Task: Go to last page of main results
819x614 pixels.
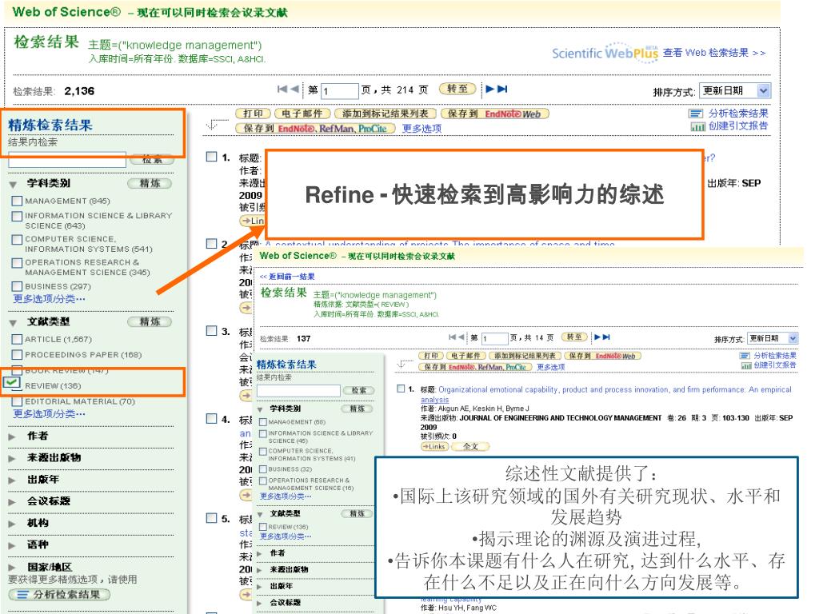Action: point(502,89)
